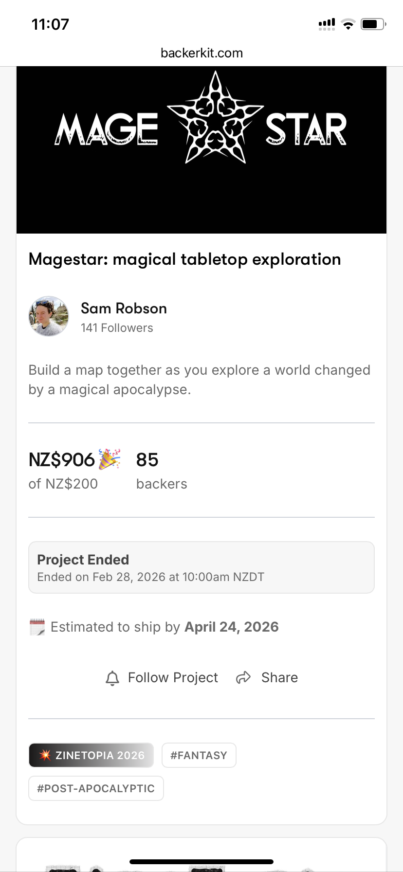
Task: Click Sam Robson's profile avatar
Action: 49,316
